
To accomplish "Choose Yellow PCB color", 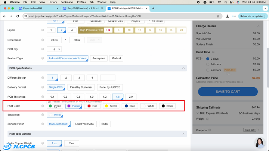I will tap(111, 106).
